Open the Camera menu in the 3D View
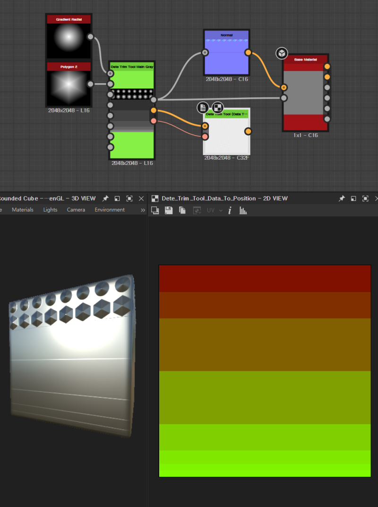The image size is (378, 507). click(76, 209)
